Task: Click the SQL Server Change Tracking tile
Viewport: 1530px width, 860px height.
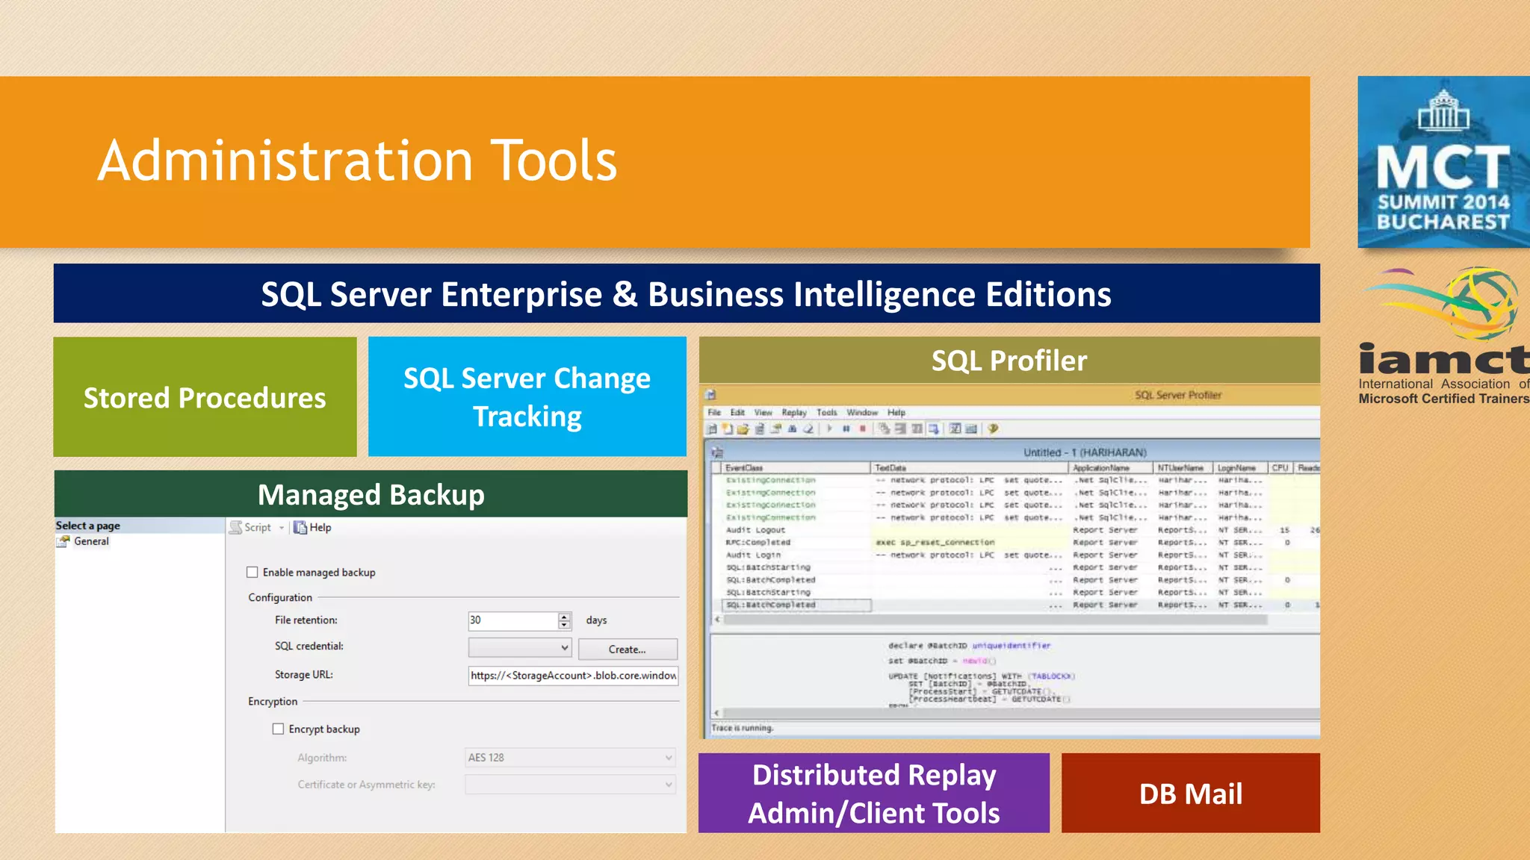Action: coord(527,397)
